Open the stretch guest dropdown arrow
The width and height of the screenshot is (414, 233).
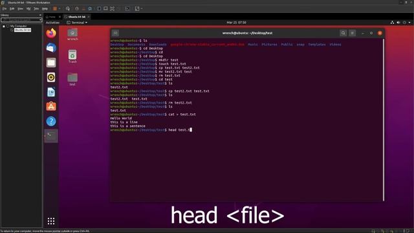pos(142,8)
